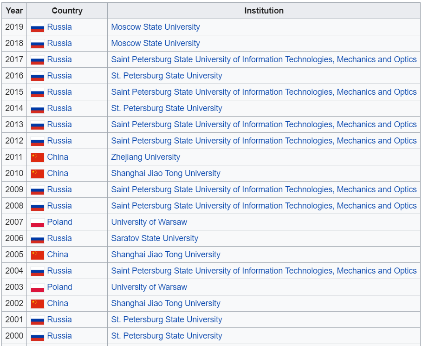Click the Russia flag in the 2006 row
422x346 pixels.
click(x=38, y=239)
